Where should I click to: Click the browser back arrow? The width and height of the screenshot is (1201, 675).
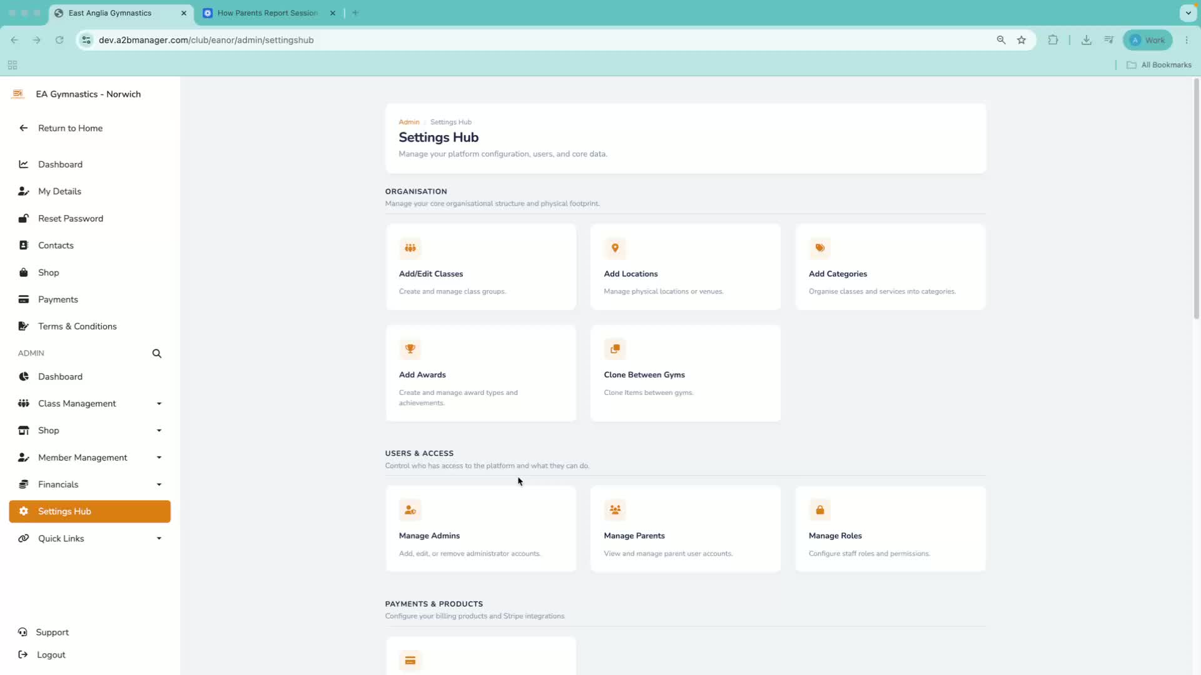pos(14,40)
